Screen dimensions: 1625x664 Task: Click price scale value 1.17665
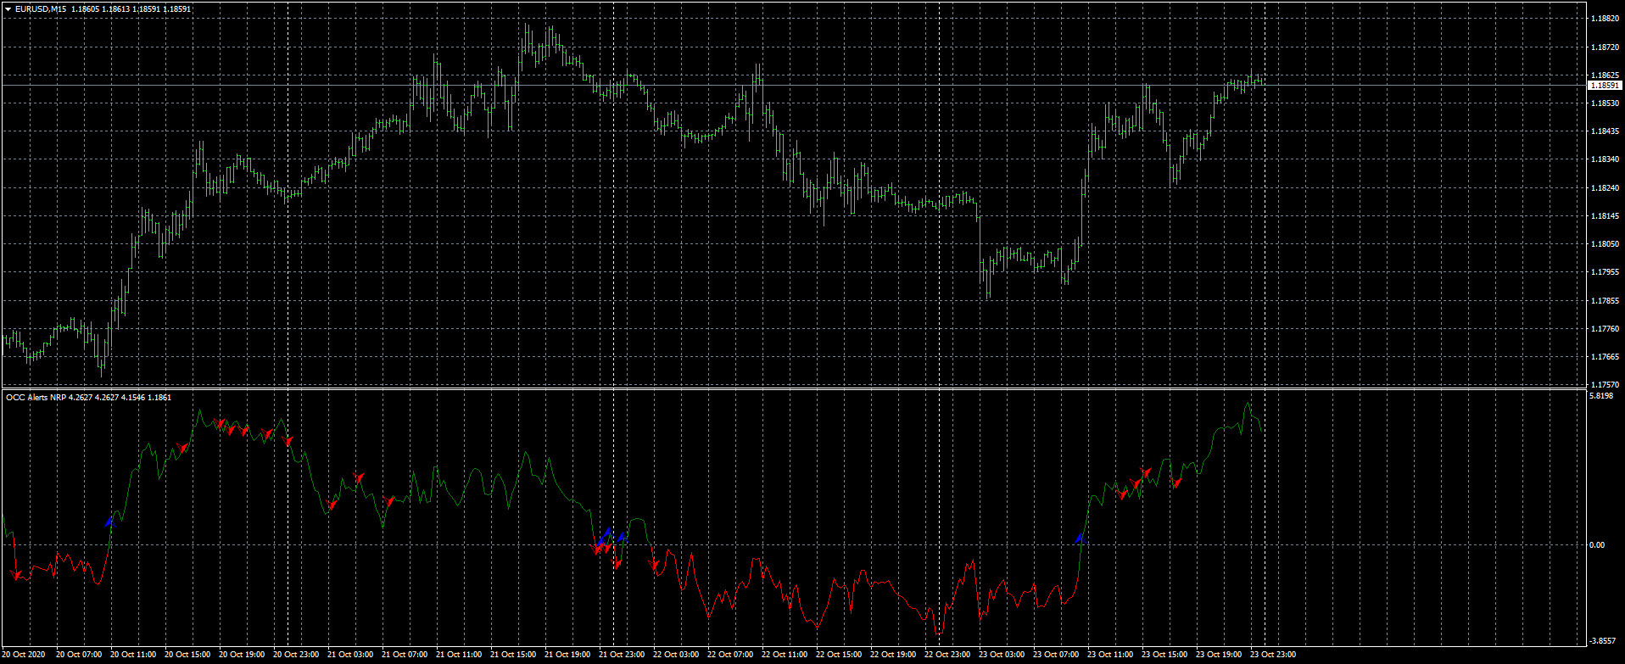point(1605,357)
